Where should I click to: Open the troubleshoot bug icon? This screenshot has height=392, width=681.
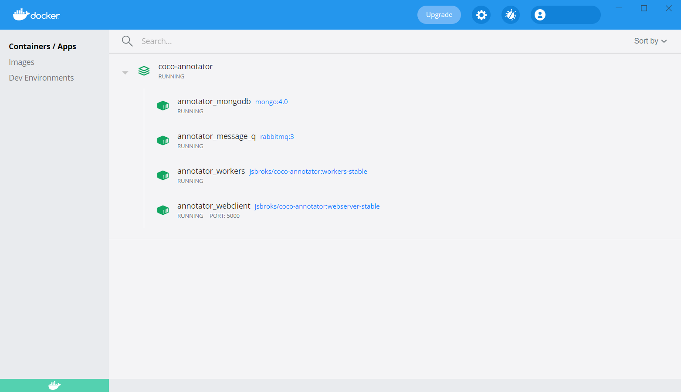510,15
